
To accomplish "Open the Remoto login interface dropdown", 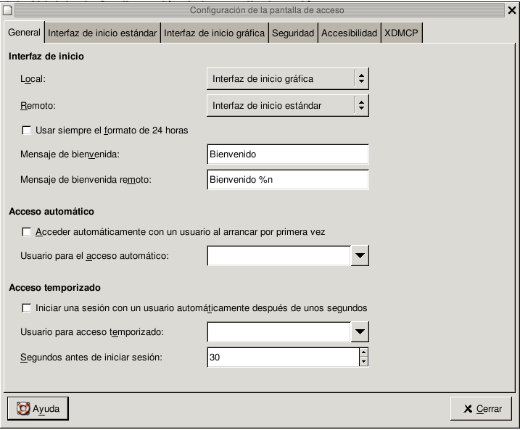I will (287, 105).
